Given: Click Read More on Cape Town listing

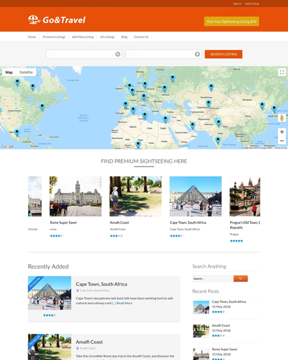Looking at the screenshot, I should coord(125,303).
